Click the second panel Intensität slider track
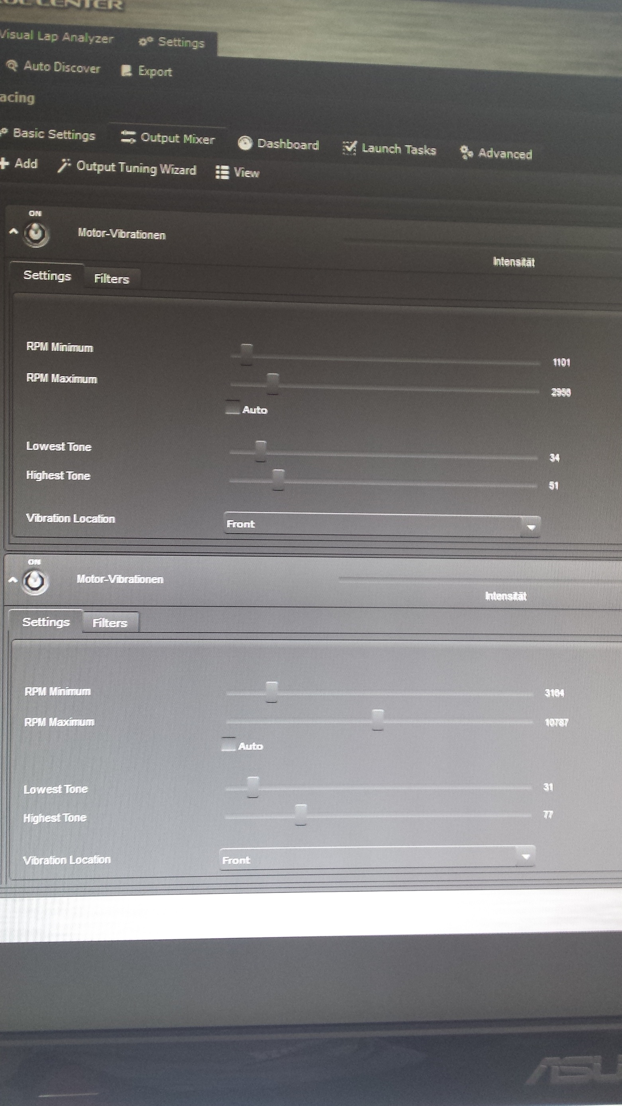Screen dimensions: 622x1106 480,580
